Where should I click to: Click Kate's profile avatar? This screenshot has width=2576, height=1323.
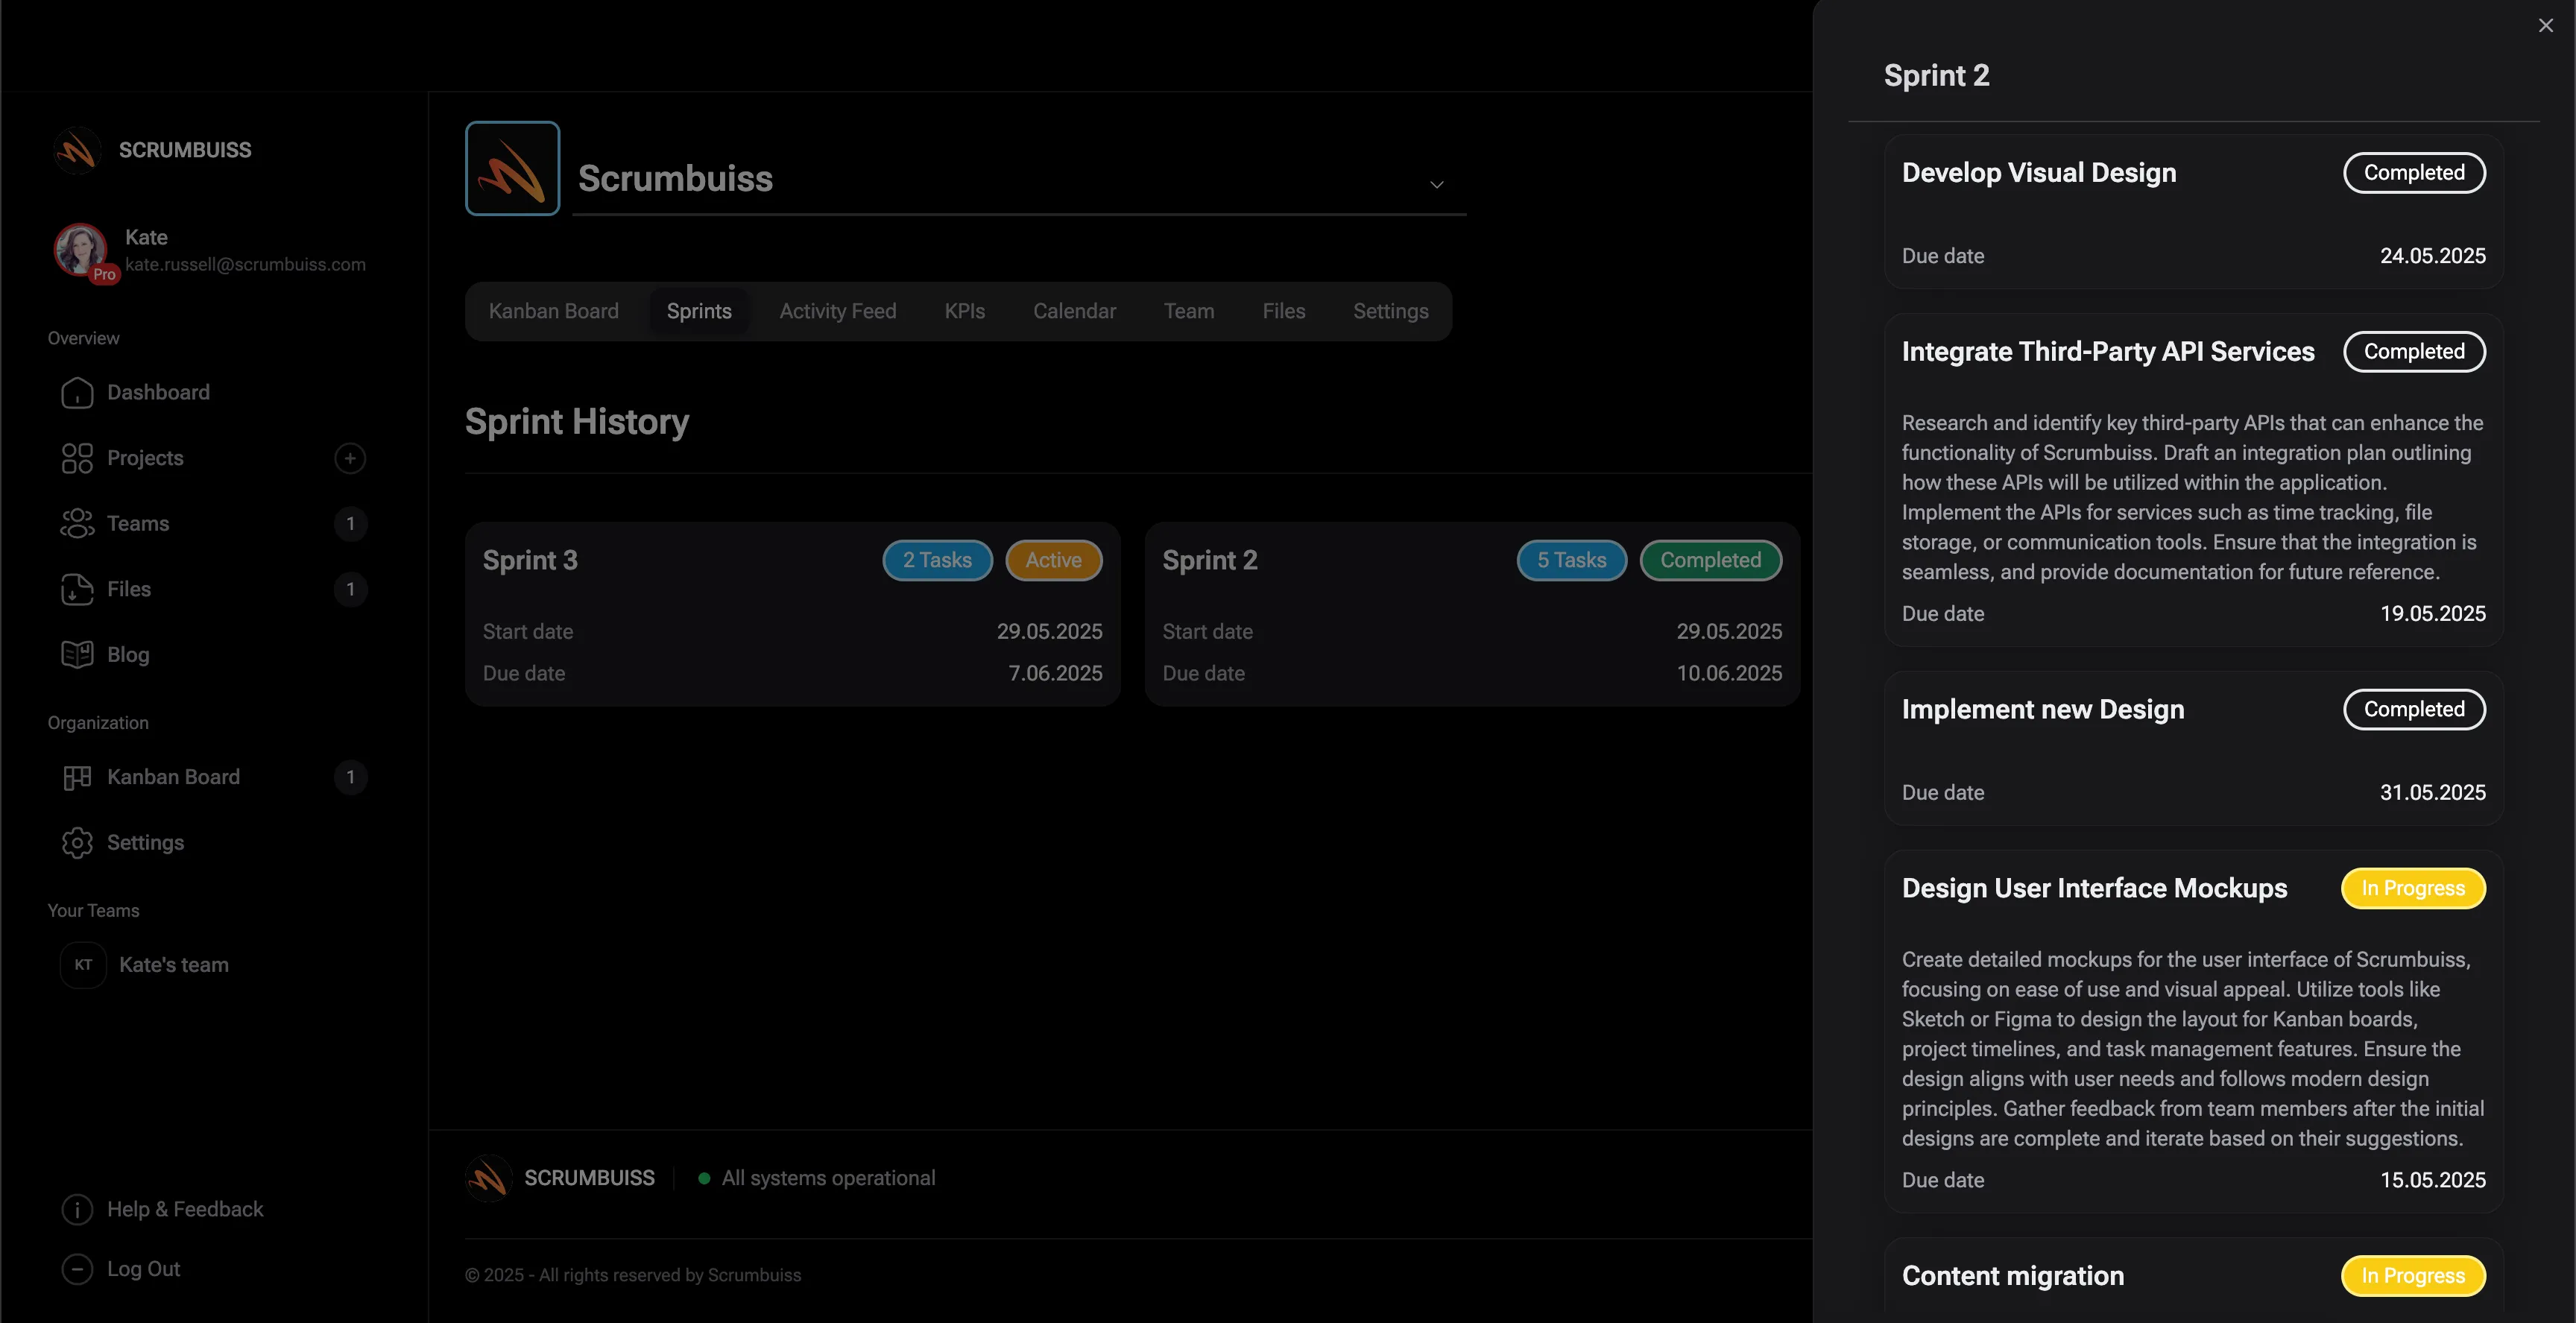coord(81,250)
